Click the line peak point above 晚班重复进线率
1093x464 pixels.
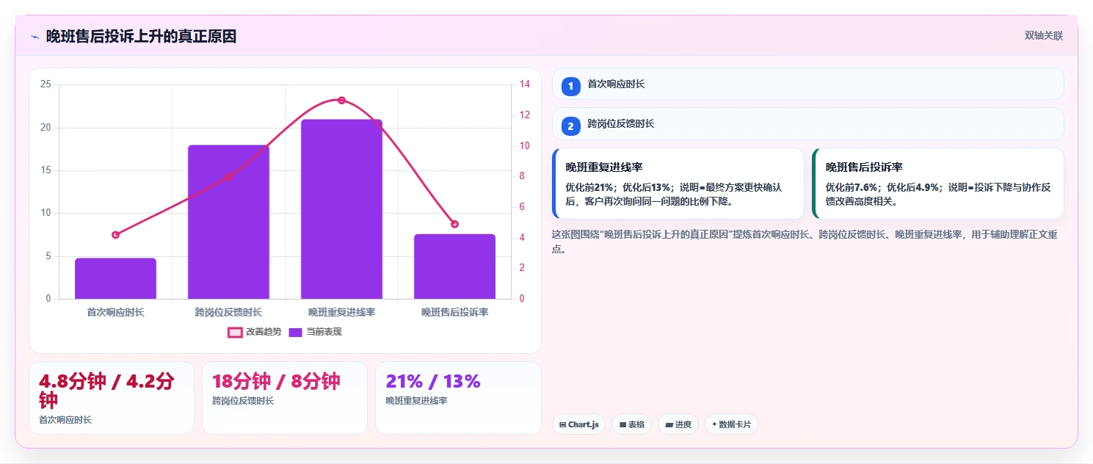[341, 100]
